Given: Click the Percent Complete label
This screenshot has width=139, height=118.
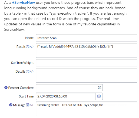Looking at the screenshot, I should coord(21,88).
